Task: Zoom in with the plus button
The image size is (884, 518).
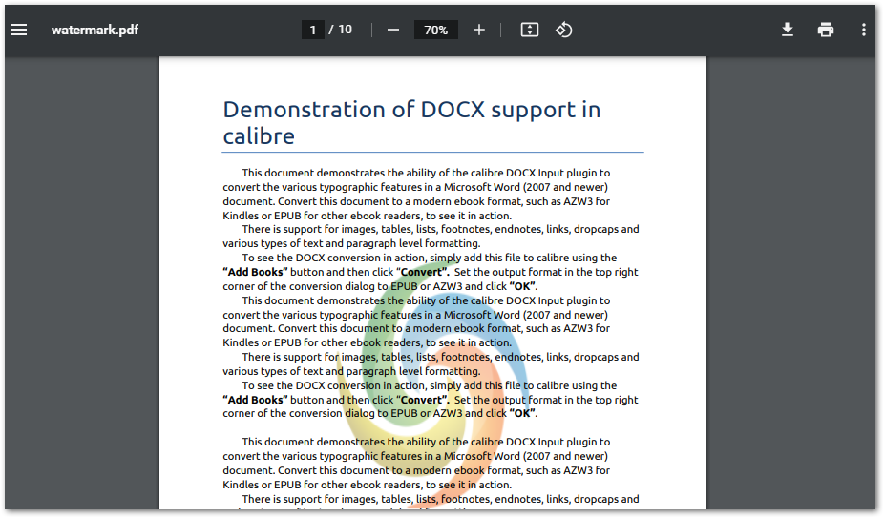Action: 478,30
